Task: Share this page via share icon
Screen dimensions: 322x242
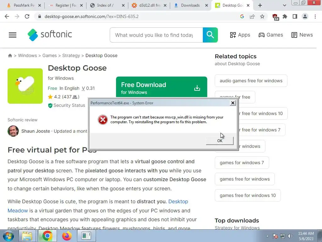Action: (x=252, y=16)
